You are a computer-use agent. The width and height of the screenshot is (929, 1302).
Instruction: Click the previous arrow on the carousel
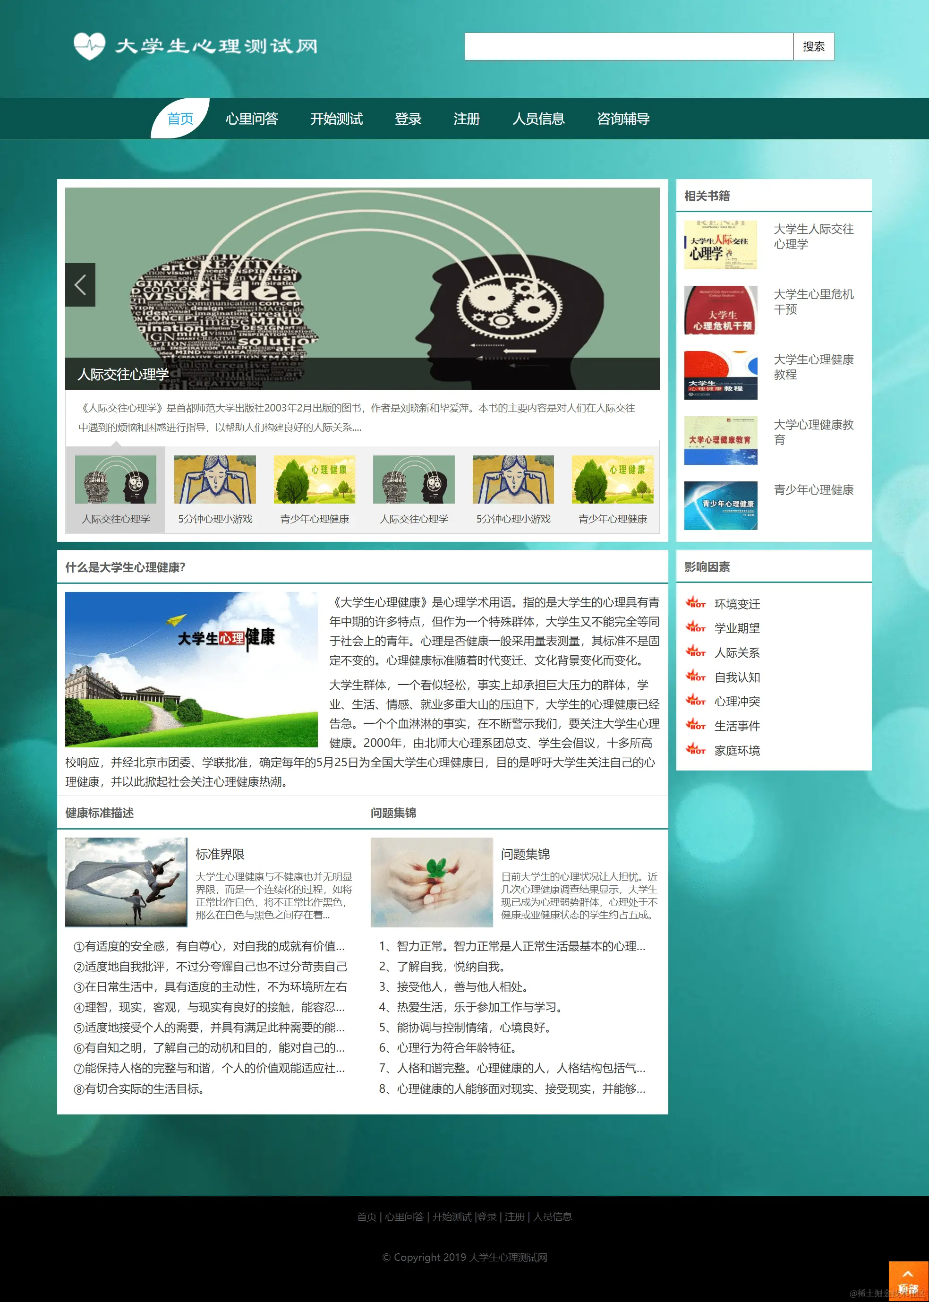[x=81, y=286]
